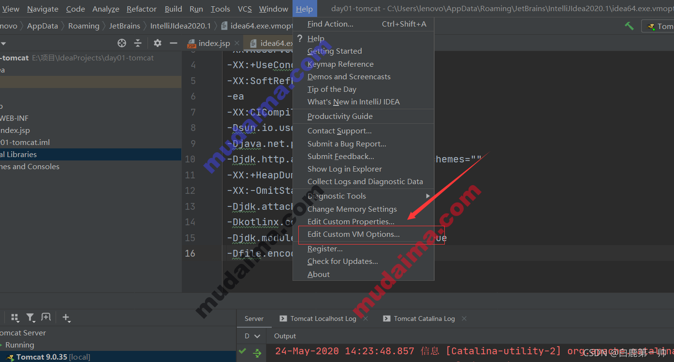Image resolution: width=674 pixels, height=362 pixels.
Task: Click the question mark Help icon
Action: (300, 38)
